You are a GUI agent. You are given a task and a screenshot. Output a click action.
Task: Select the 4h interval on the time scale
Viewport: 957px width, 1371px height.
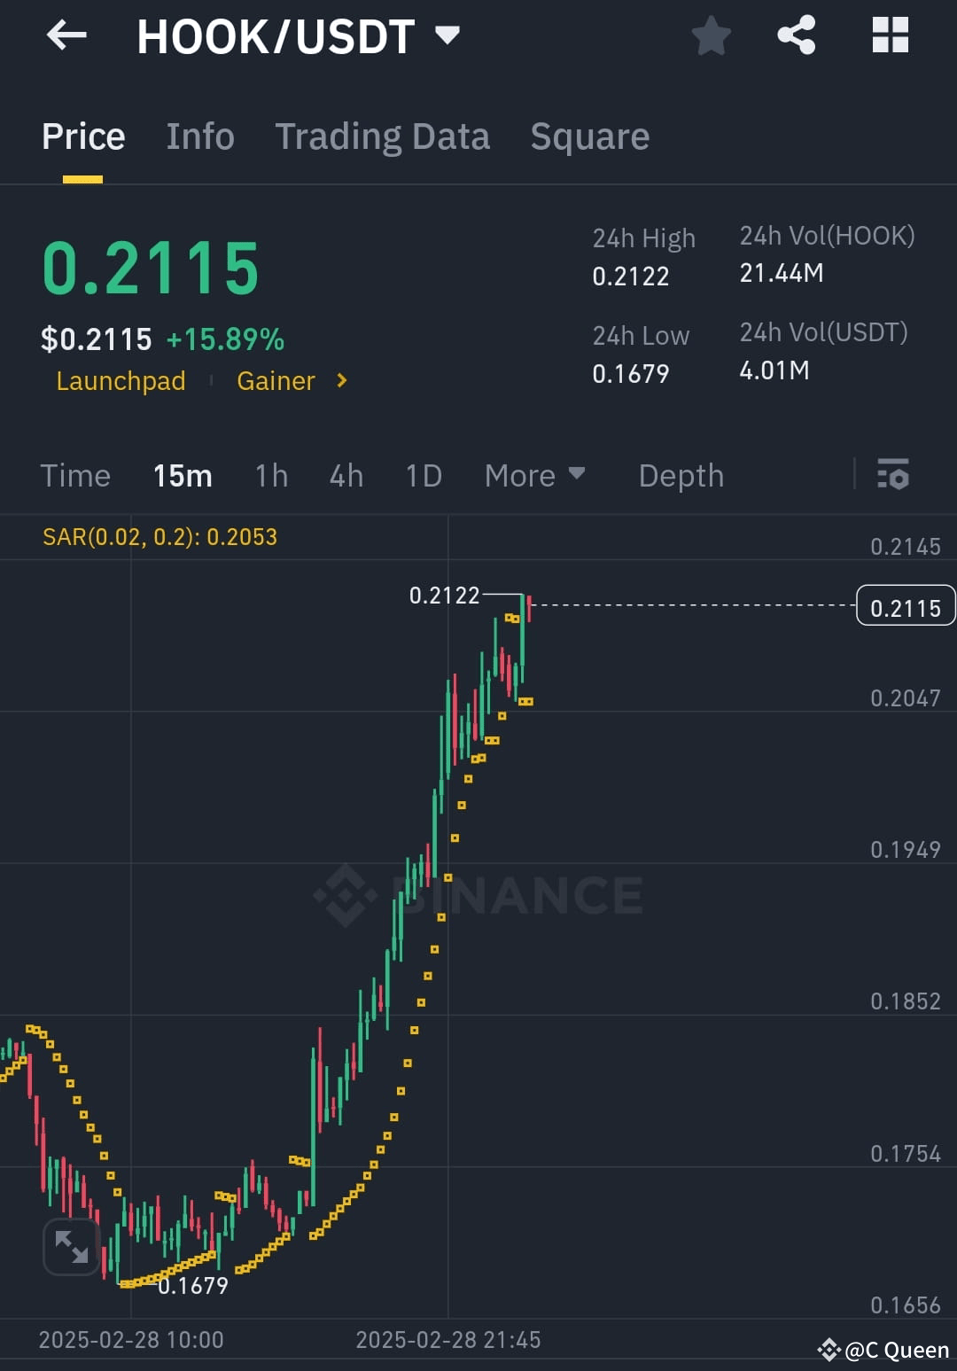click(346, 476)
